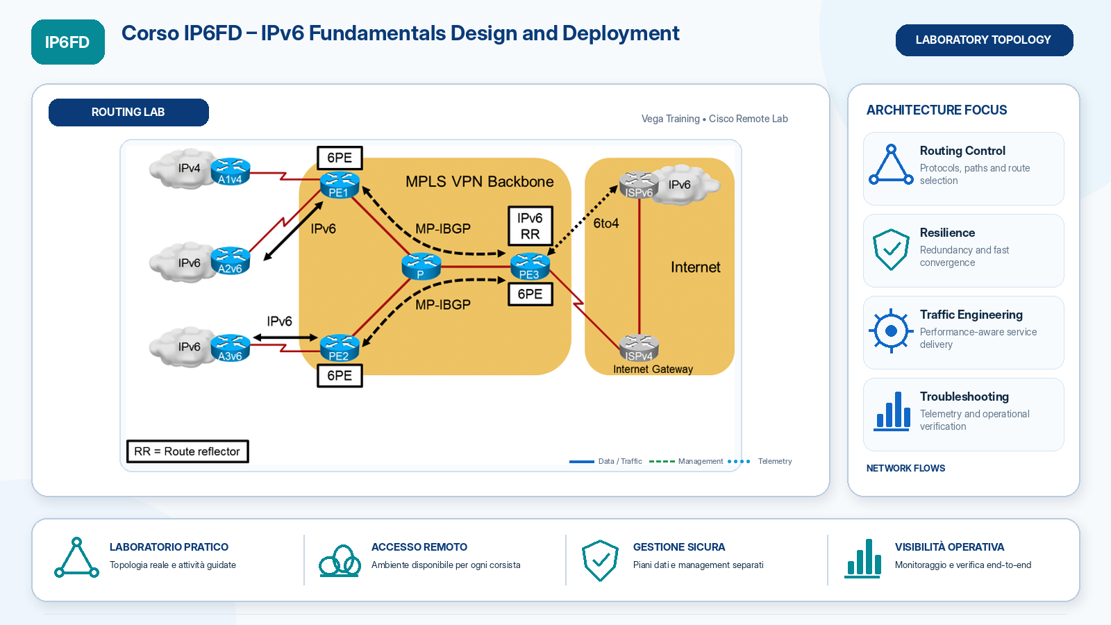
Task: Click the Routing Control triangle icon
Action: (892, 165)
